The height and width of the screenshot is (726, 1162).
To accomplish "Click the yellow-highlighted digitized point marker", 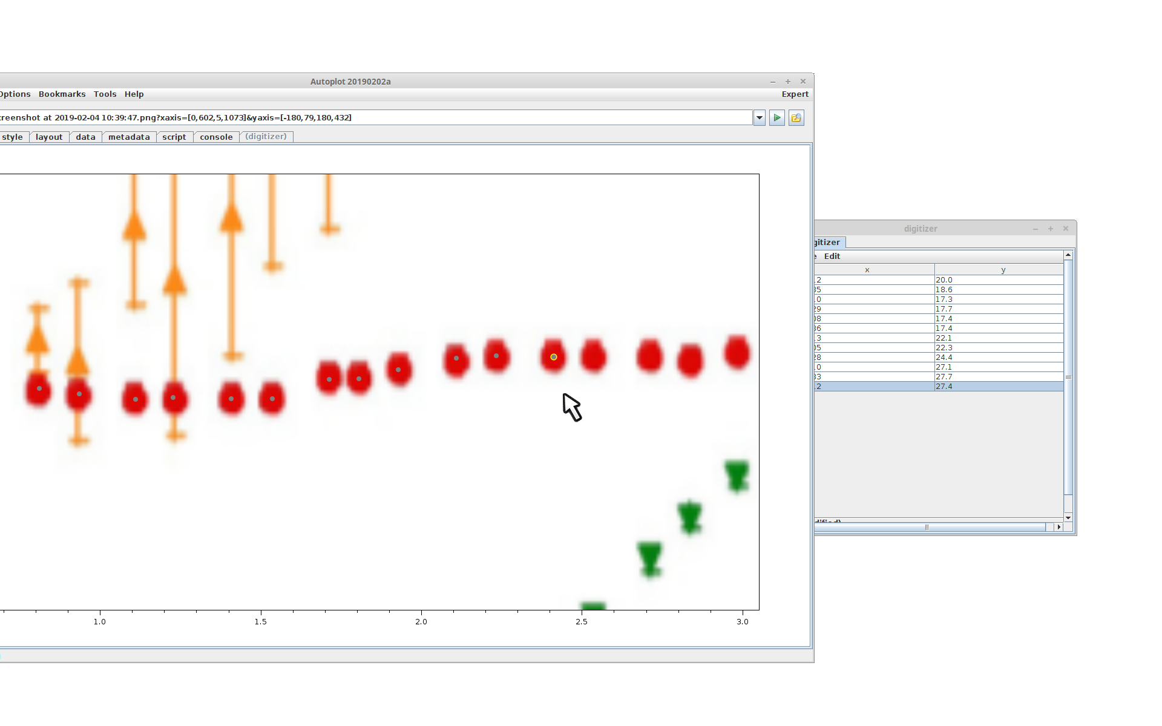I will pyautogui.click(x=553, y=358).
